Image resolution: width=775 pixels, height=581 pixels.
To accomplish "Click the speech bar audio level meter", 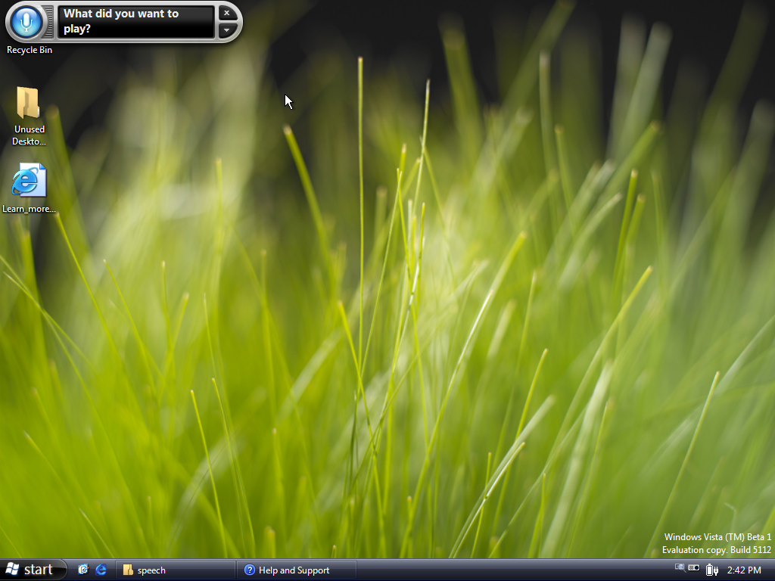I will tap(48, 22).
